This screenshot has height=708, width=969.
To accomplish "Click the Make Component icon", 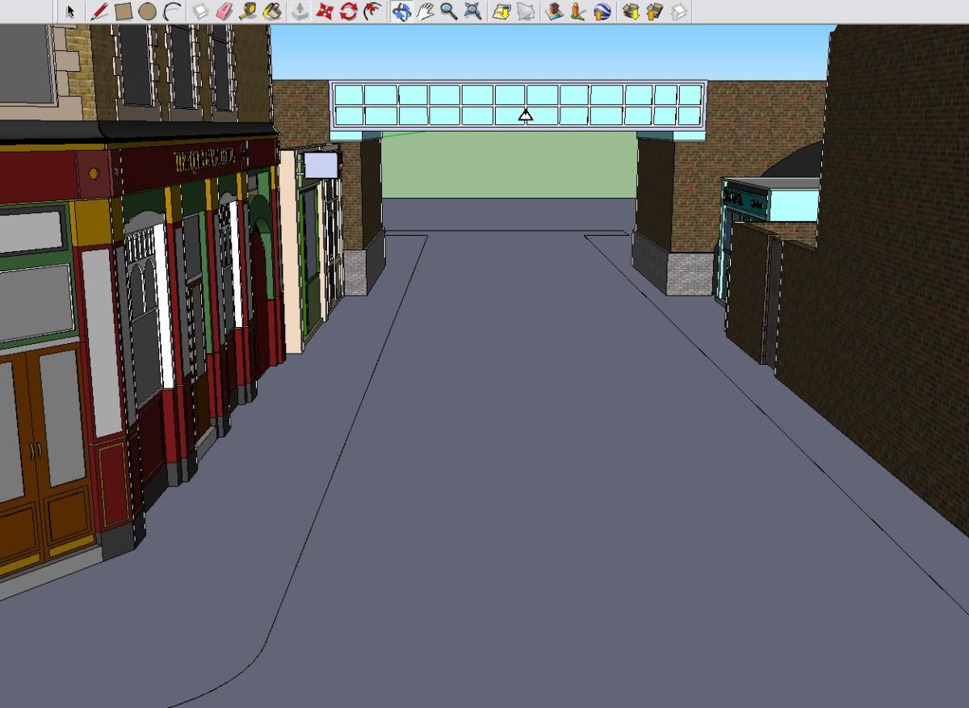I will click(201, 11).
